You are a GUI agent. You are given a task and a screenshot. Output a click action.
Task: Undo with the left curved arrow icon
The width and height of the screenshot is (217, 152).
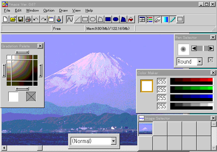click(36, 19)
